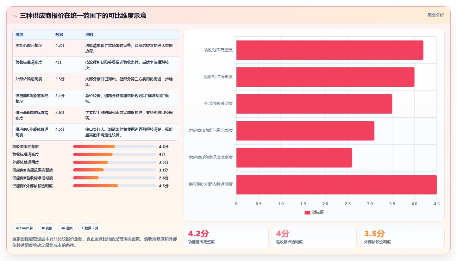
Task: Click the 功能范围完整度 chart bar
Action: (x=330, y=50)
